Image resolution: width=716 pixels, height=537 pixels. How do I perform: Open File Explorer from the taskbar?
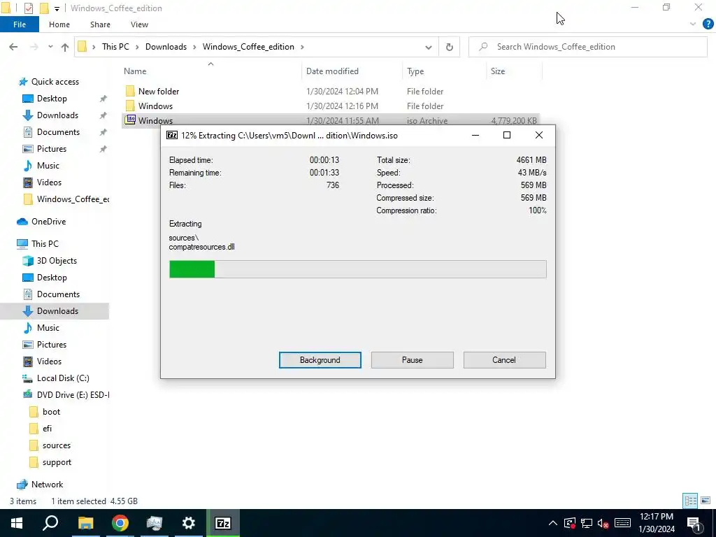tap(85, 523)
